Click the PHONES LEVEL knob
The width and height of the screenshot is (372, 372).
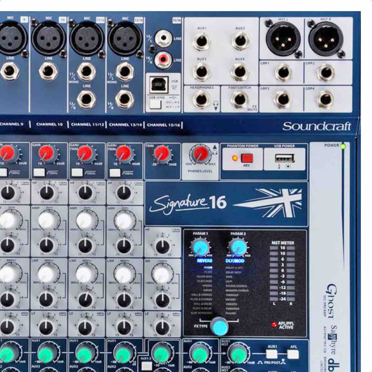pyautogui.click(x=201, y=154)
